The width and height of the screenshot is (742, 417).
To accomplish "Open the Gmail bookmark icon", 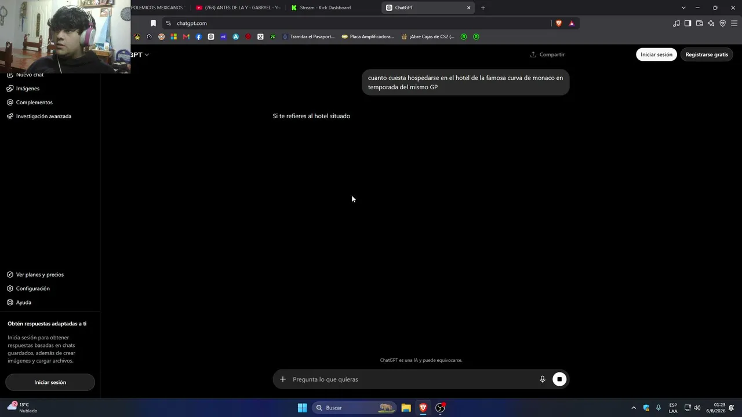I will (186, 36).
